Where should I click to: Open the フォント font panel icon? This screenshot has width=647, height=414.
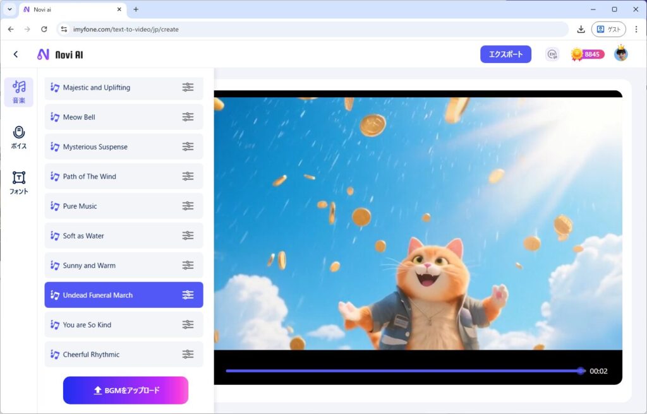(18, 182)
